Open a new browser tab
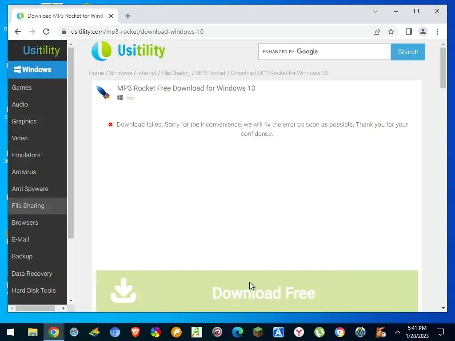 [128, 16]
